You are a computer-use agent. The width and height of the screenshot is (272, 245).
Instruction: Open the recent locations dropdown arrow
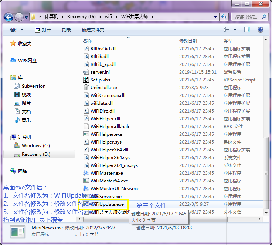(x=26, y=17)
